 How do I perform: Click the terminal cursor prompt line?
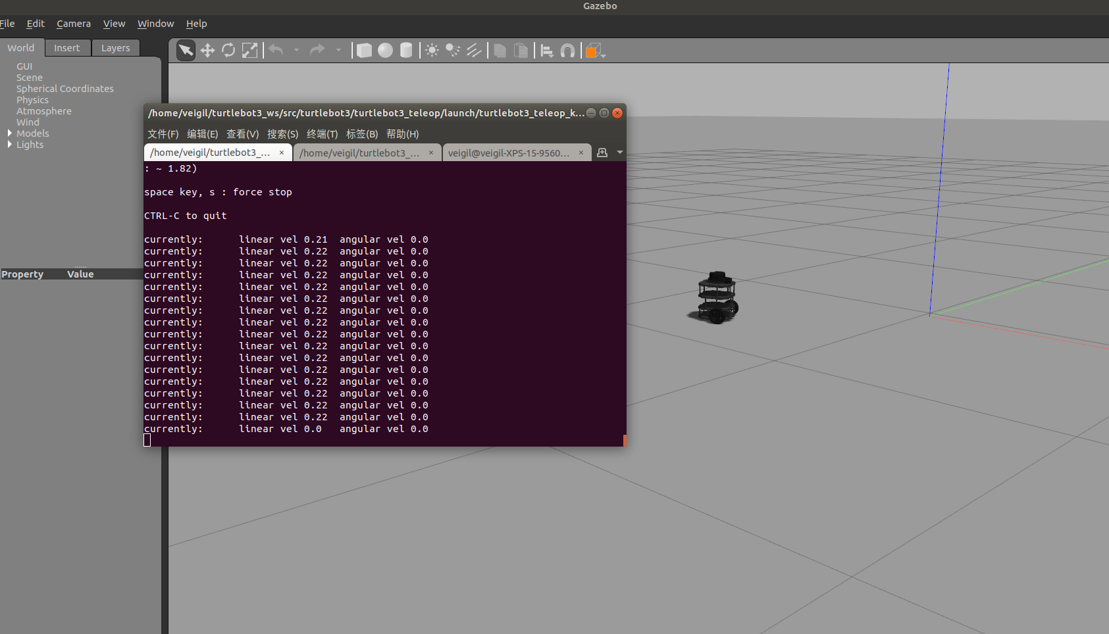[x=147, y=440]
